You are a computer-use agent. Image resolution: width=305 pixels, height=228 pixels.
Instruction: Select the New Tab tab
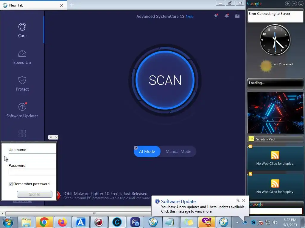pos(33,5)
